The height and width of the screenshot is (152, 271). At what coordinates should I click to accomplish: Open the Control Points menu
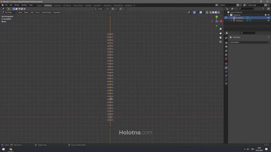(46, 12)
